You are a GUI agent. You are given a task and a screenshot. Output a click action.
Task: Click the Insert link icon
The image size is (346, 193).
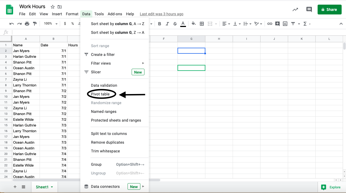coord(270,24)
